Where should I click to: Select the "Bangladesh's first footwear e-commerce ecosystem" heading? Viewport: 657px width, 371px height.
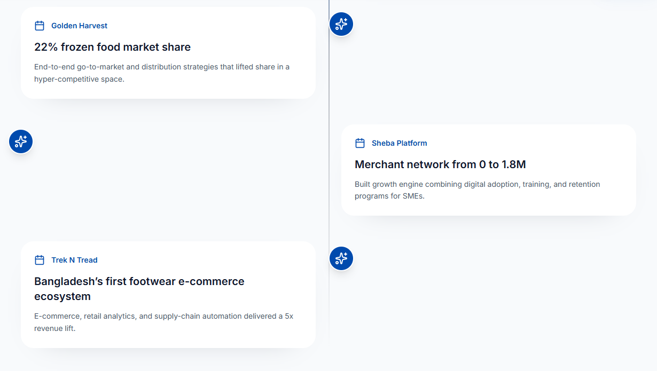coord(139,288)
